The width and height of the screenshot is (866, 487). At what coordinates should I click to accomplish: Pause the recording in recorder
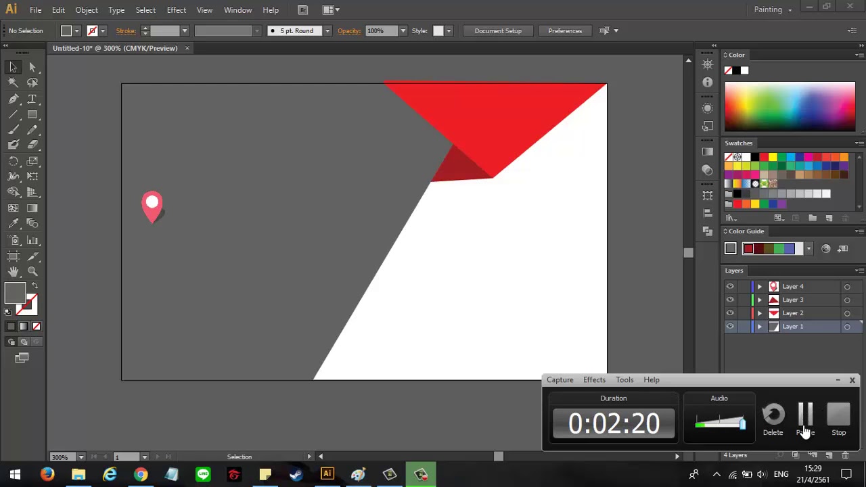click(806, 420)
